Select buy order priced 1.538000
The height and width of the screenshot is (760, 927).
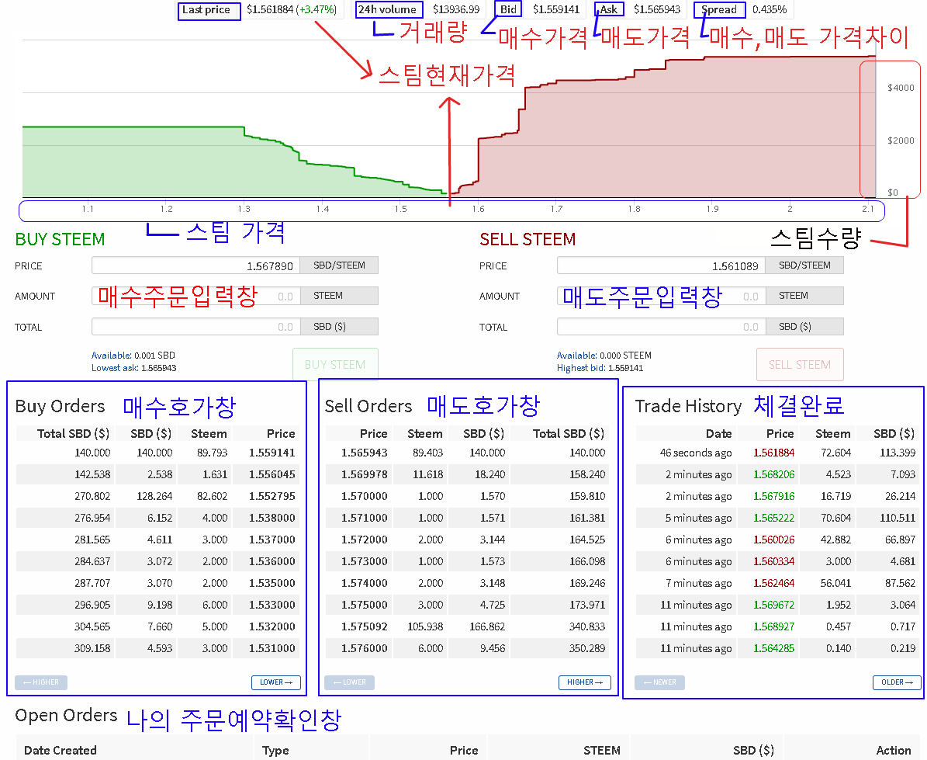click(157, 518)
